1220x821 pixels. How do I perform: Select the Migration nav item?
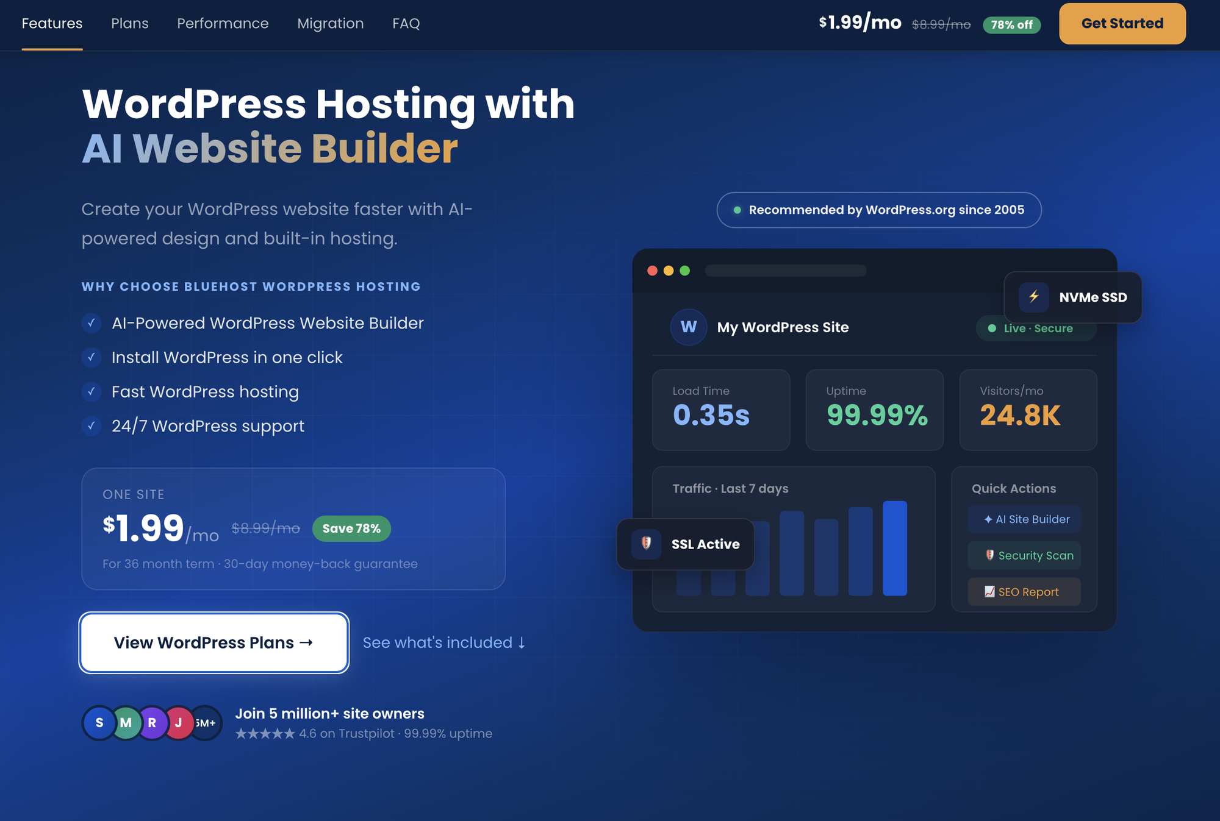[x=330, y=24]
